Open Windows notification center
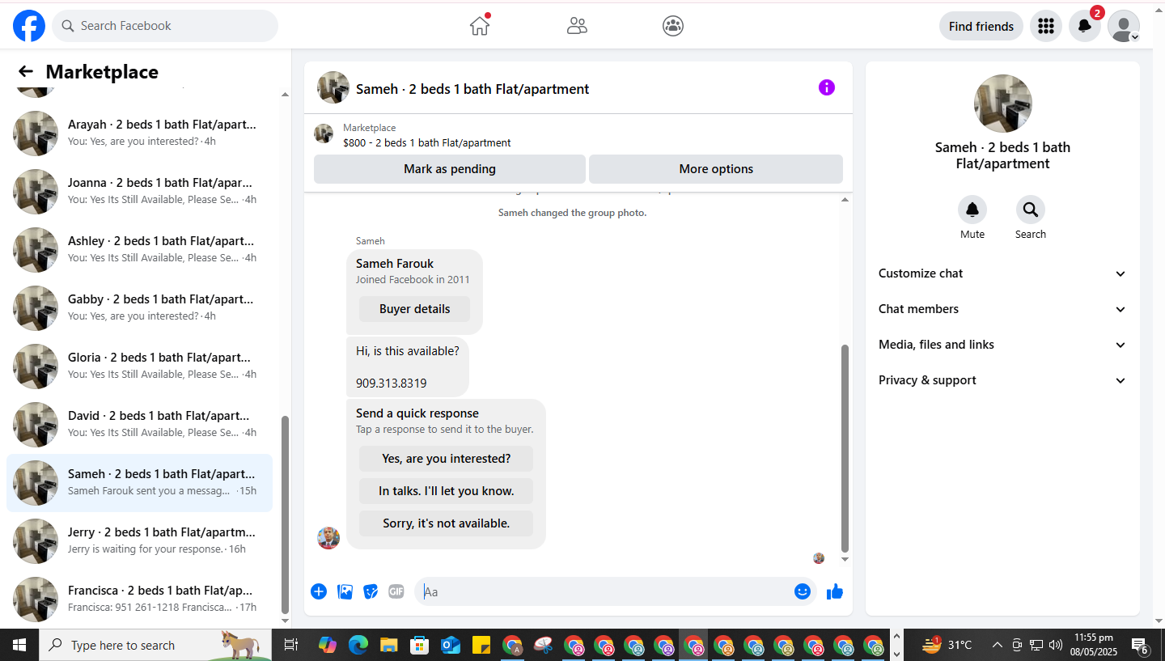Screen dimensions: 1165x661 tap(1140, 645)
